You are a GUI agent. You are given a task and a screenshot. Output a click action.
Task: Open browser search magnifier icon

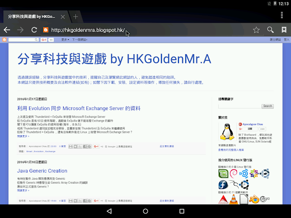click(x=270, y=30)
